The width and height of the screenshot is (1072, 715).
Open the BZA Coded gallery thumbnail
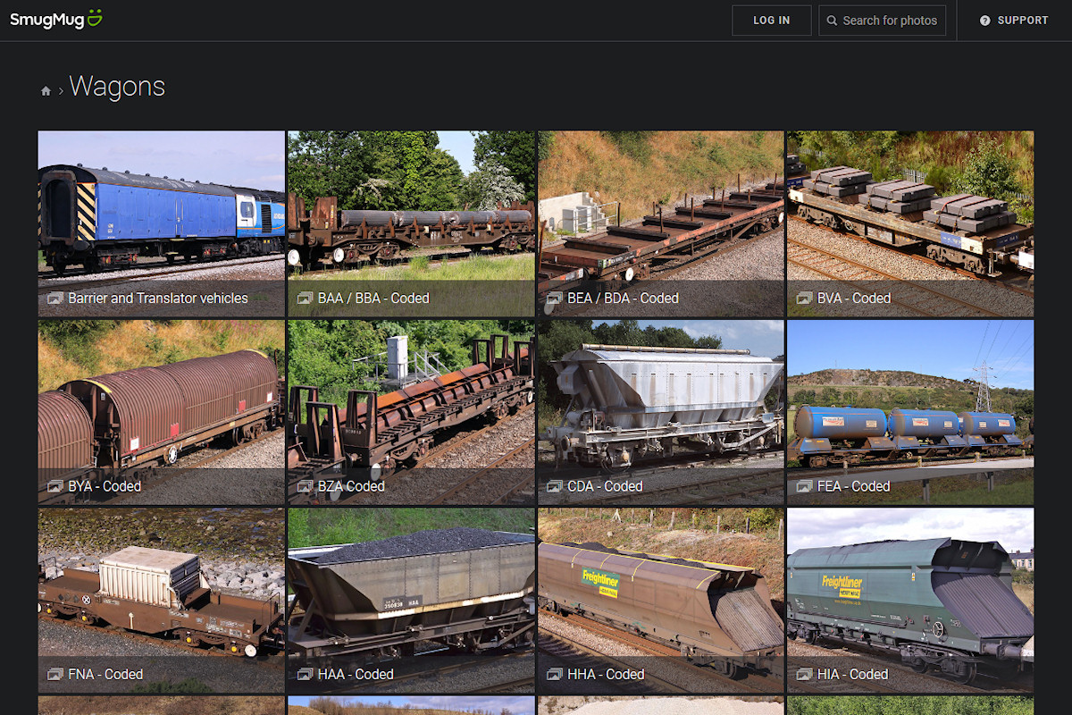(411, 402)
